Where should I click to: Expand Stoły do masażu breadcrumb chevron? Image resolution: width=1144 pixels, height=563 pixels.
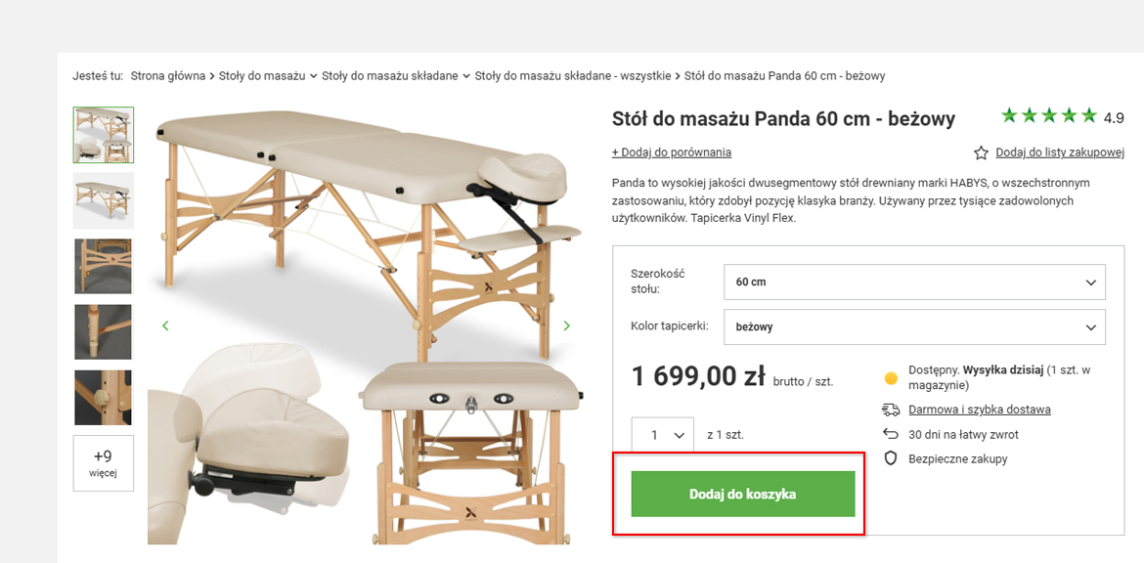coord(314,76)
